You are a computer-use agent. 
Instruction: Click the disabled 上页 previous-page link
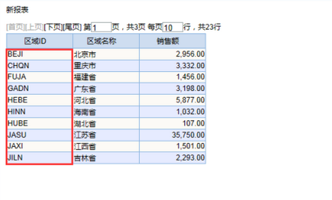[x=35, y=27]
